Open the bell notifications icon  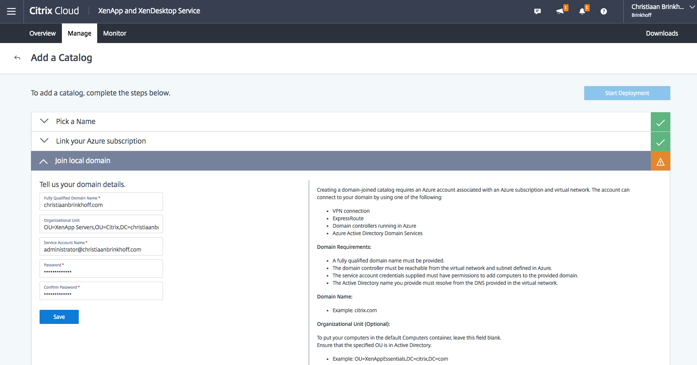coord(582,11)
